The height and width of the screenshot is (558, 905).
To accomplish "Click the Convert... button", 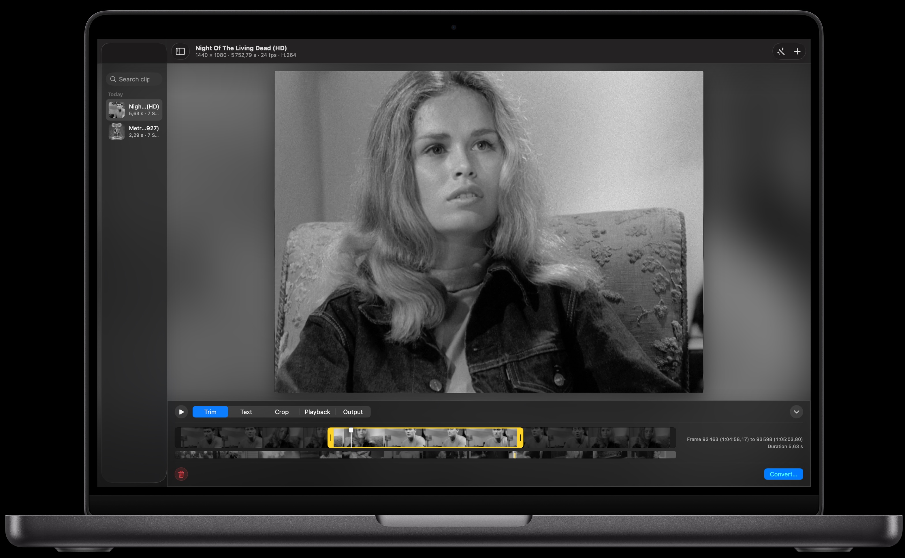I will 783,474.
